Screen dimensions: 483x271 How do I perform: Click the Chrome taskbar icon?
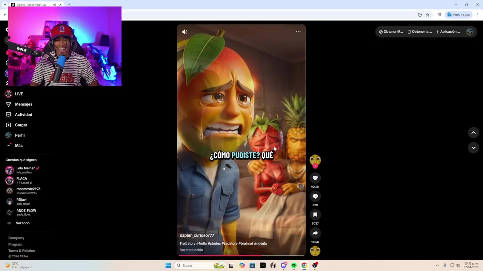click(x=304, y=265)
